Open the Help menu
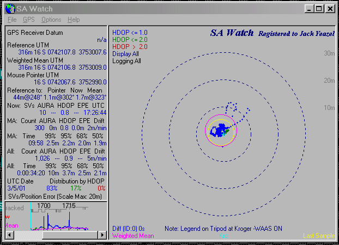Viewport: 339px width, 245px height. point(73,20)
